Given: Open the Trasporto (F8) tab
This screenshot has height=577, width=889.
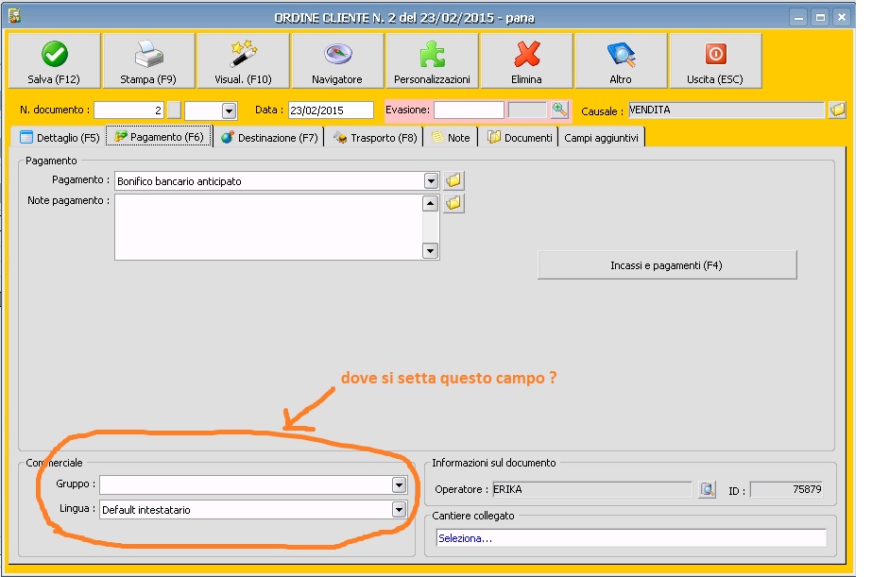Looking at the screenshot, I should (375, 138).
